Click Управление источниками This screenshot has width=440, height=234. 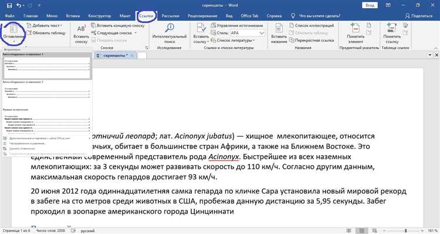[x=237, y=26]
